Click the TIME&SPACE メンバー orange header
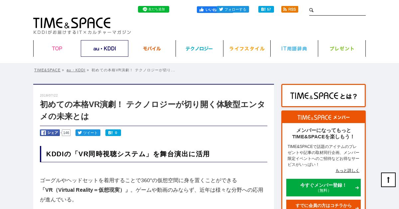Image resolution: width=399 pixels, height=209 pixels. point(324,117)
